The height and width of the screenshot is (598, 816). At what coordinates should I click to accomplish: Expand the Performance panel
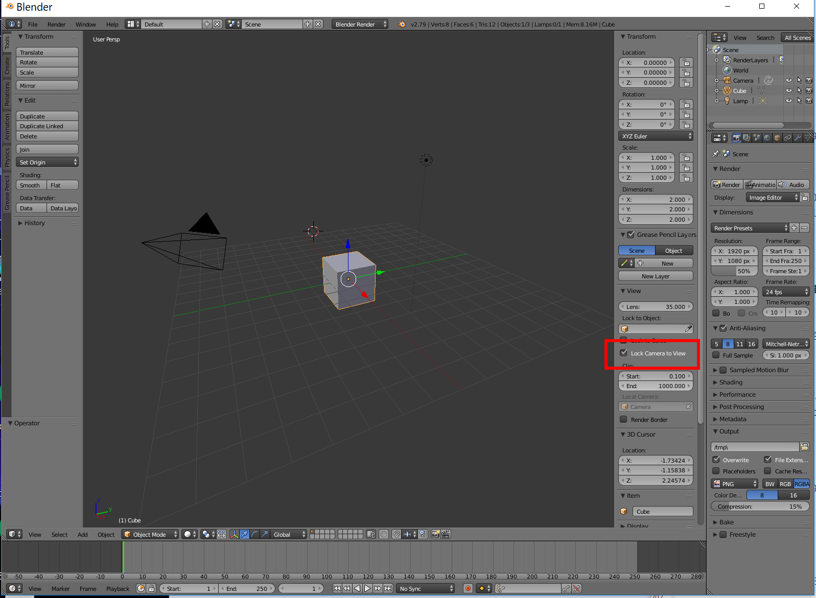click(x=737, y=394)
